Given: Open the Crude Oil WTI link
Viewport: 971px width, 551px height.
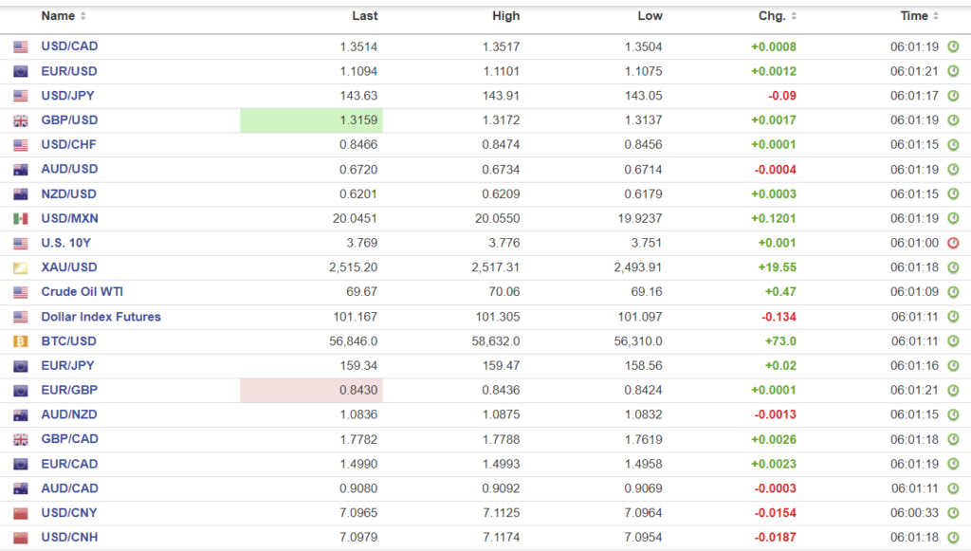Looking at the screenshot, I should click(82, 292).
